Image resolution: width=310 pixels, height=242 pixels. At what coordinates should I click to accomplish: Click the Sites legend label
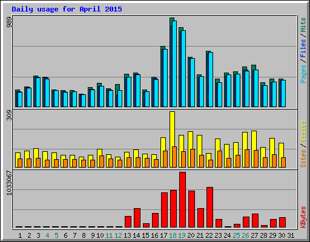tap(303, 159)
